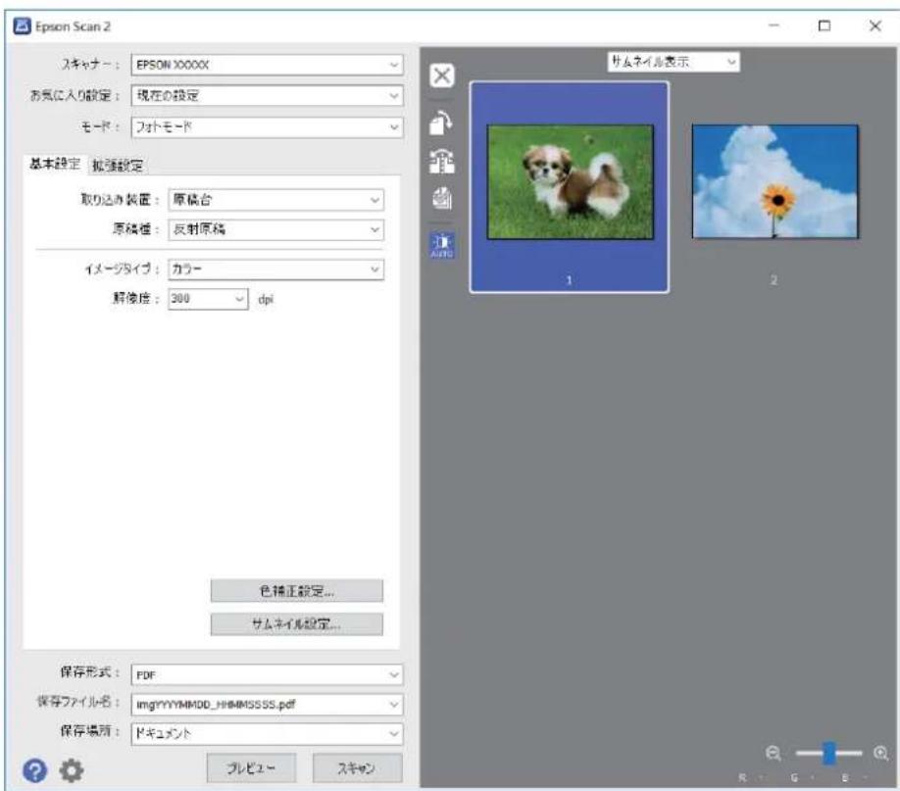Open the お気に入り設定 dropdown

point(267,95)
